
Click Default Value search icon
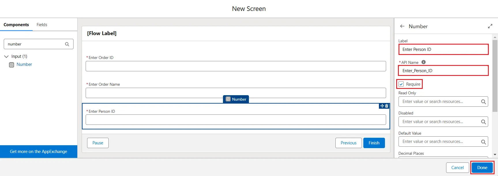tap(483, 142)
